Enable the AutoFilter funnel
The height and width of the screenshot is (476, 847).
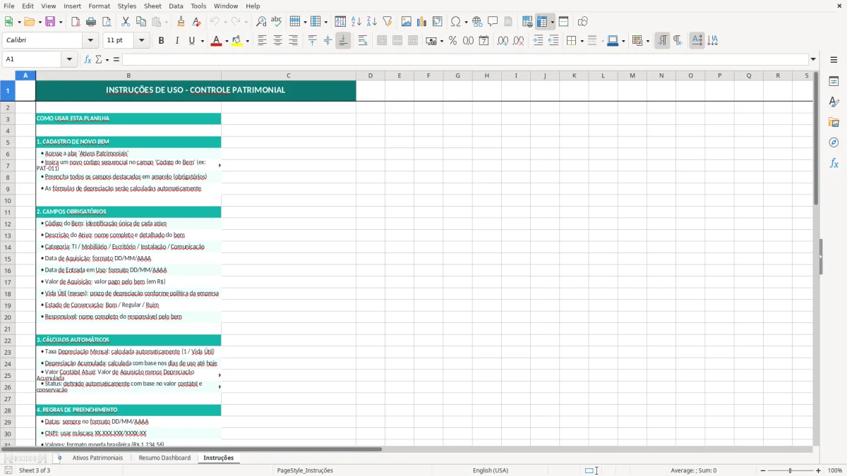pyautogui.click(x=388, y=22)
